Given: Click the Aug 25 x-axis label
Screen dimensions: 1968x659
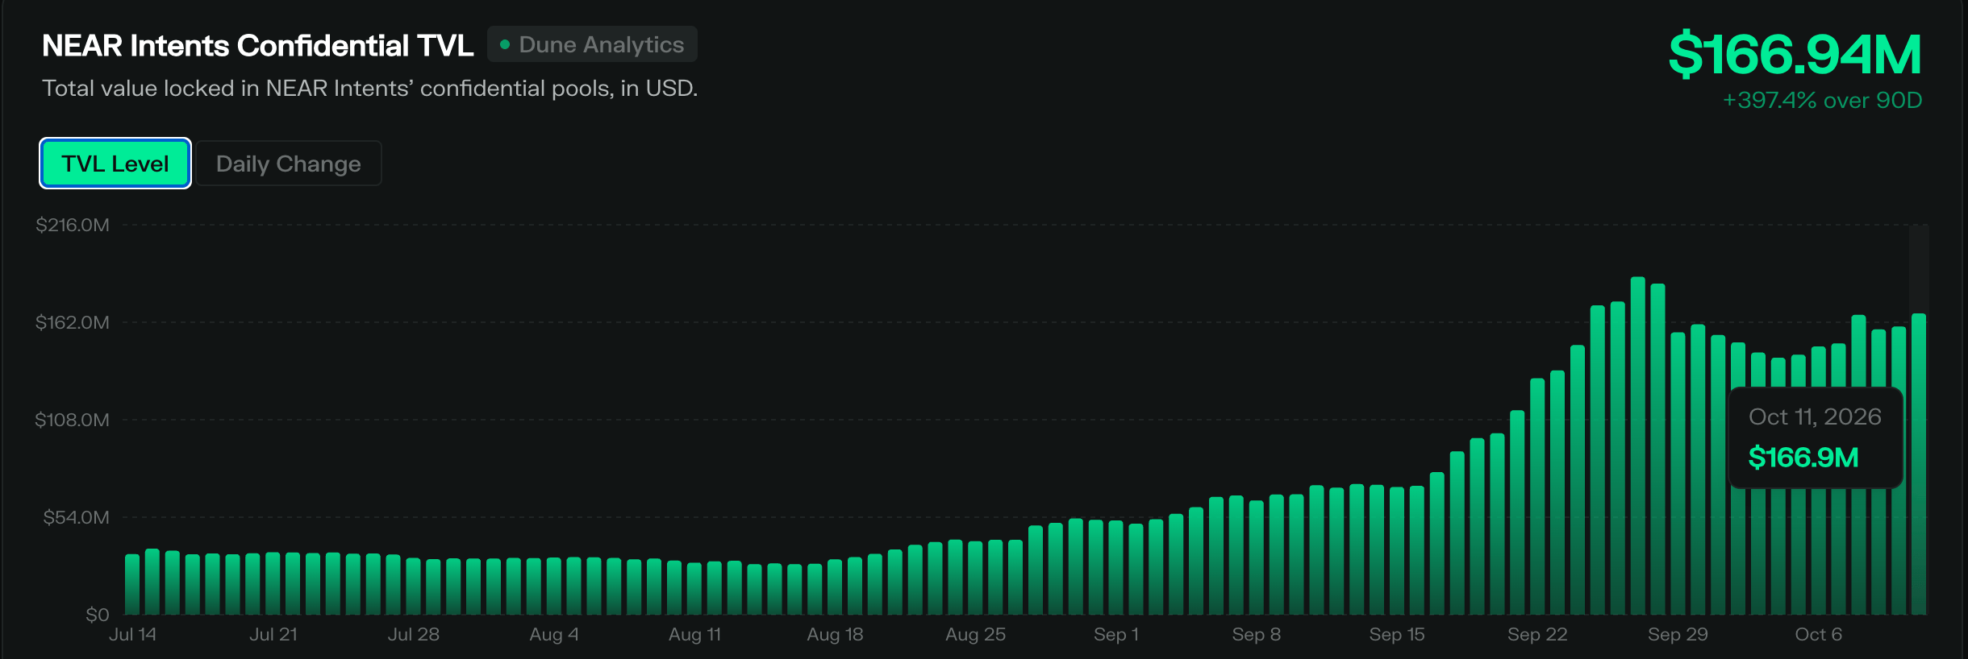Looking at the screenshot, I should click(976, 635).
